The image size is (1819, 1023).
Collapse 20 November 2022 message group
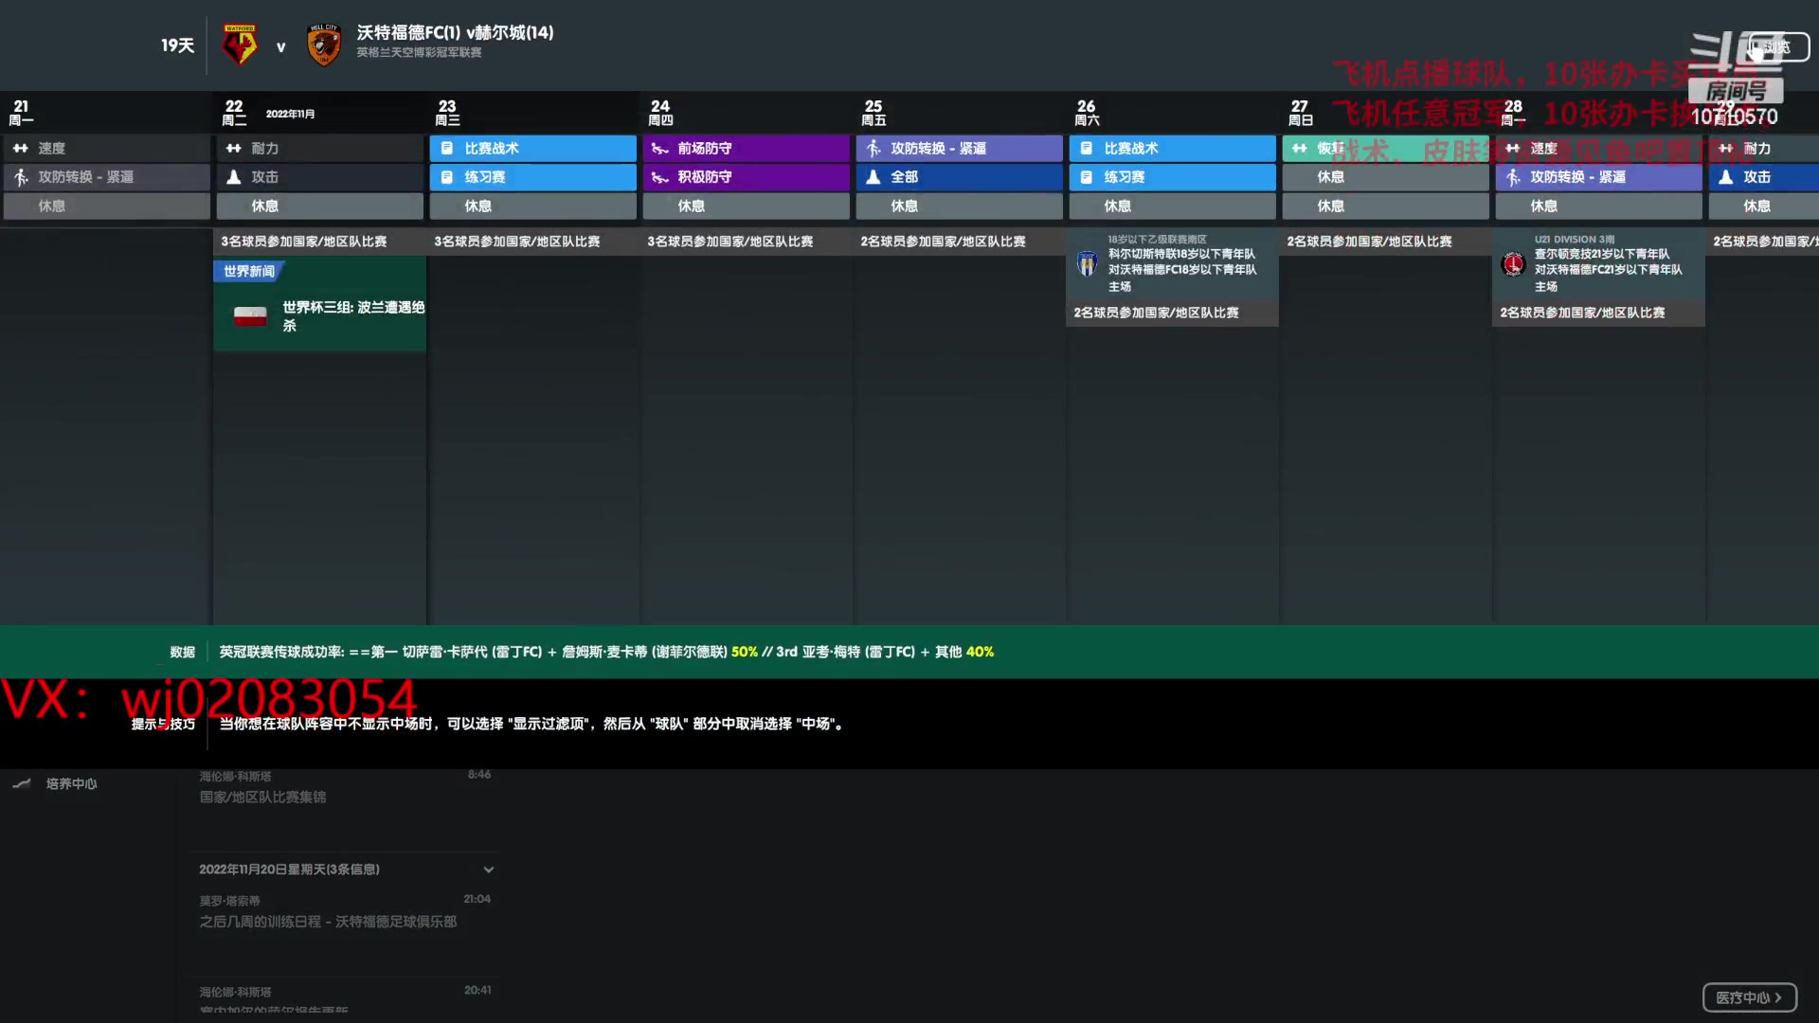point(488,870)
